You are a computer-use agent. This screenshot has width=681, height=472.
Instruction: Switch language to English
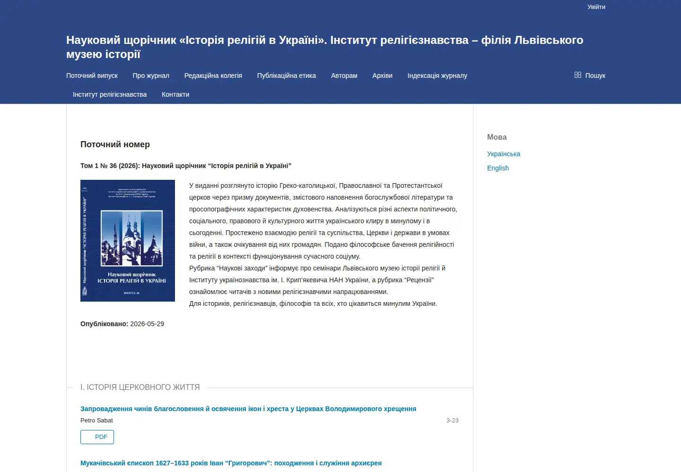498,168
